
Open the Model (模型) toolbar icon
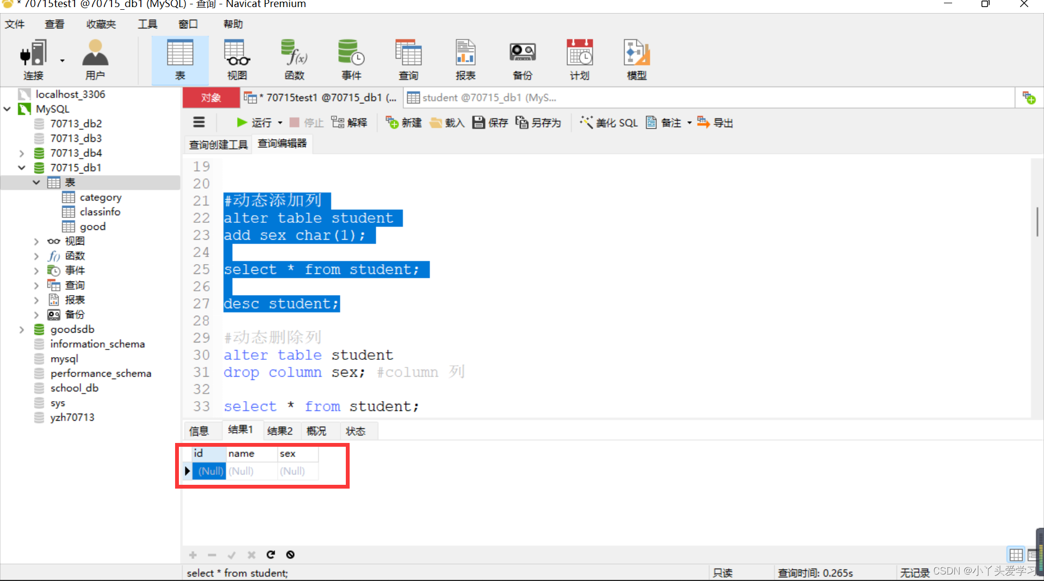tap(637, 60)
